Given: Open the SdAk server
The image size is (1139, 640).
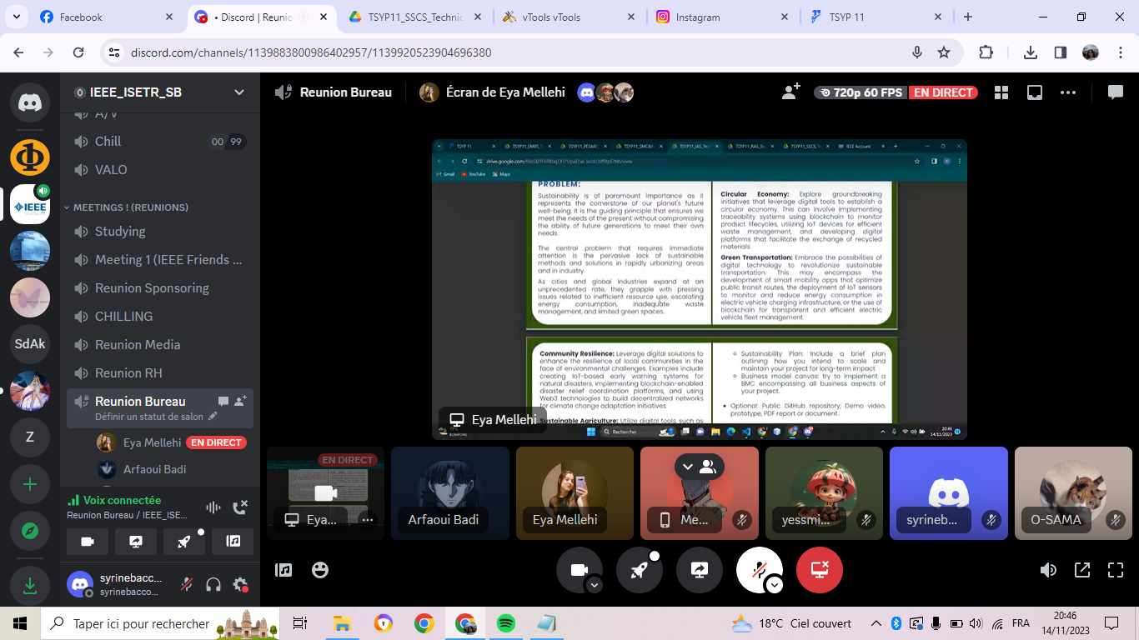Looking at the screenshot, I should point(30,344).
